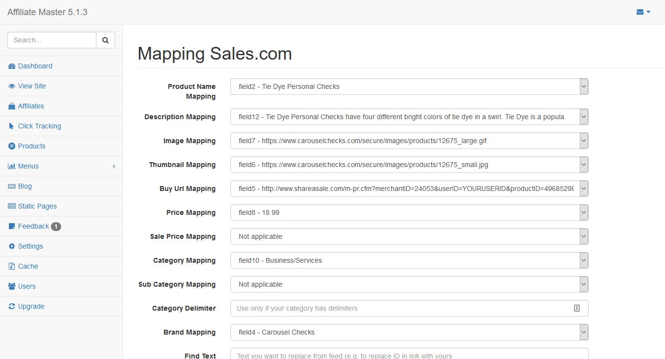The height and width of the screenshot is (359, 665).
Task: Open the Affiliates section
Action: point(61,106)
